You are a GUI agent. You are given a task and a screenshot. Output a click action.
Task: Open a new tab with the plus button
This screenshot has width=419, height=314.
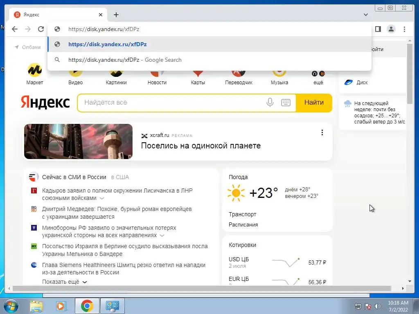[x=116, y=15]
